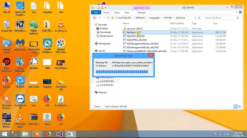Select Desktop under Favorites
The width and height of the screenshot is (247, 138).
click(x=102, y=28)
